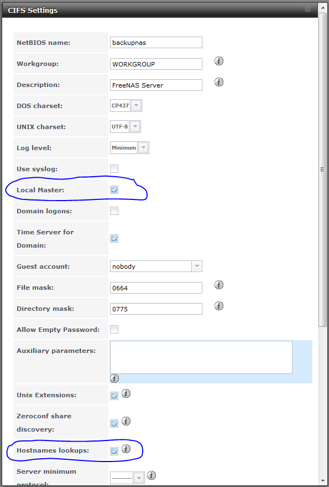Click the info icon beside Workgroup field
329x487 pixels.
pos(219,61)
